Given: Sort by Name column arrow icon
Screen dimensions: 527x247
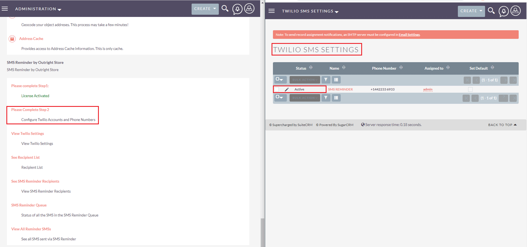Looking at the screenshot, I should pos(344,67).
